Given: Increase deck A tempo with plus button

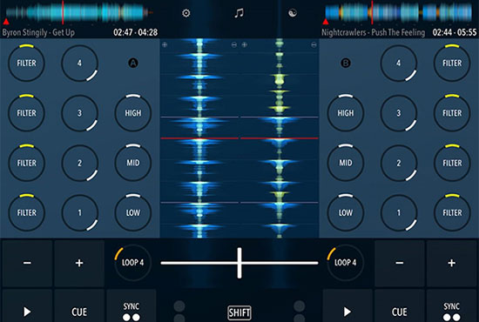Looking at the screenshot, I should pos(79,263).
